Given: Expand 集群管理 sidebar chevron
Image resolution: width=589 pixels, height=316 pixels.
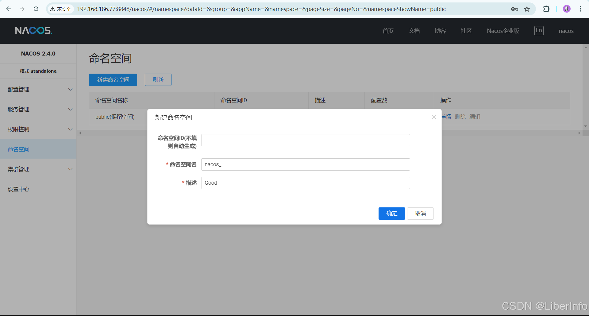Looking at the screenshot, I should [70, 169].
